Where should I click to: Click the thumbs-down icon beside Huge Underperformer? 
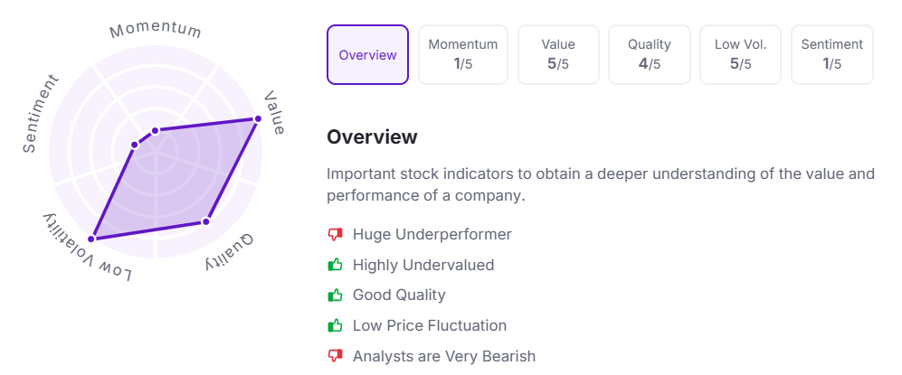coord(336,235)
